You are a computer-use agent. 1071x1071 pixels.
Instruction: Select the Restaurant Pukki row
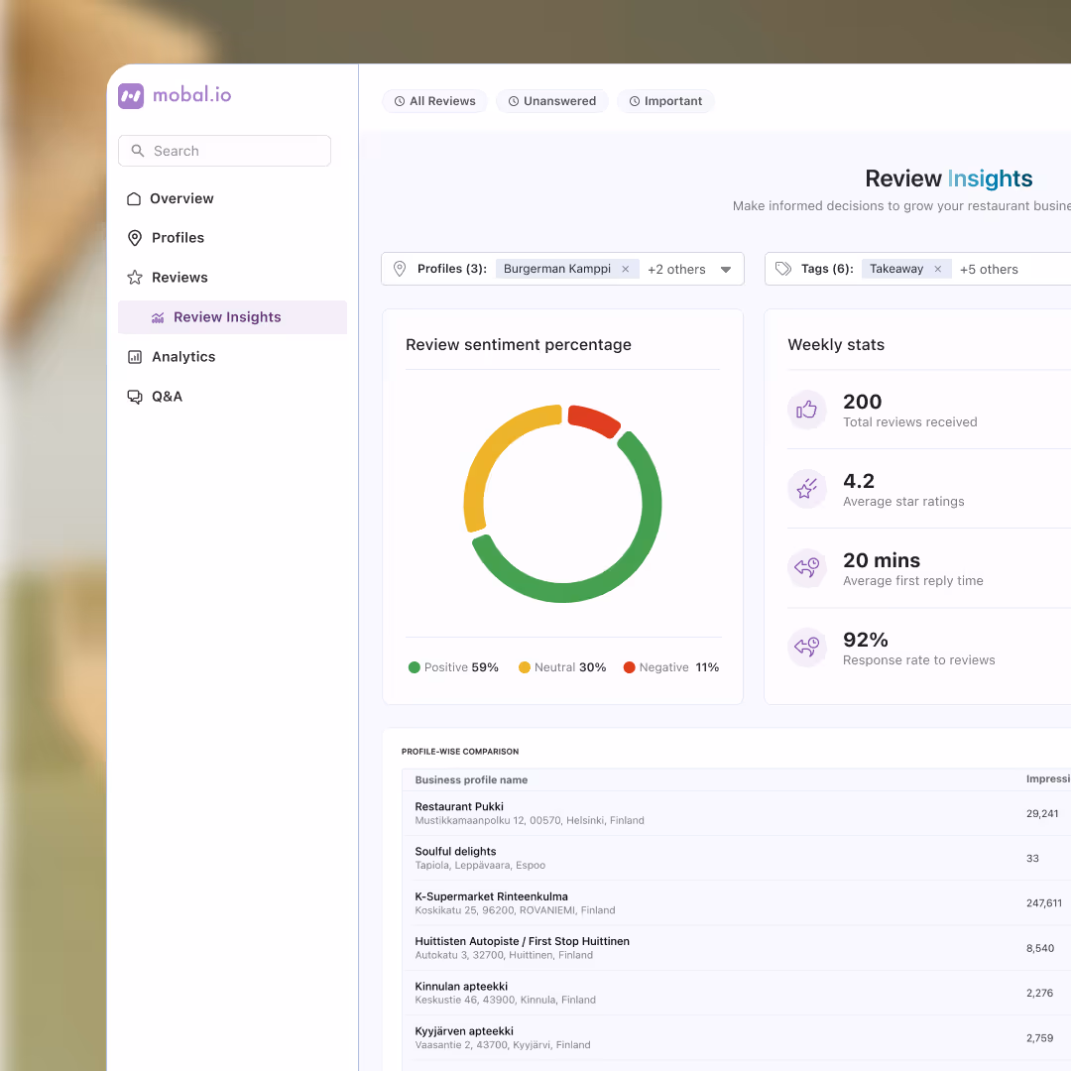point(736,813)
